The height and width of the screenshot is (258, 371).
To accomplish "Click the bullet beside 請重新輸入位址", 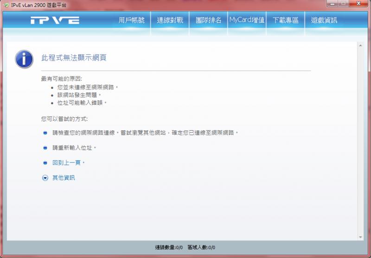I will (x=45, y=148).
